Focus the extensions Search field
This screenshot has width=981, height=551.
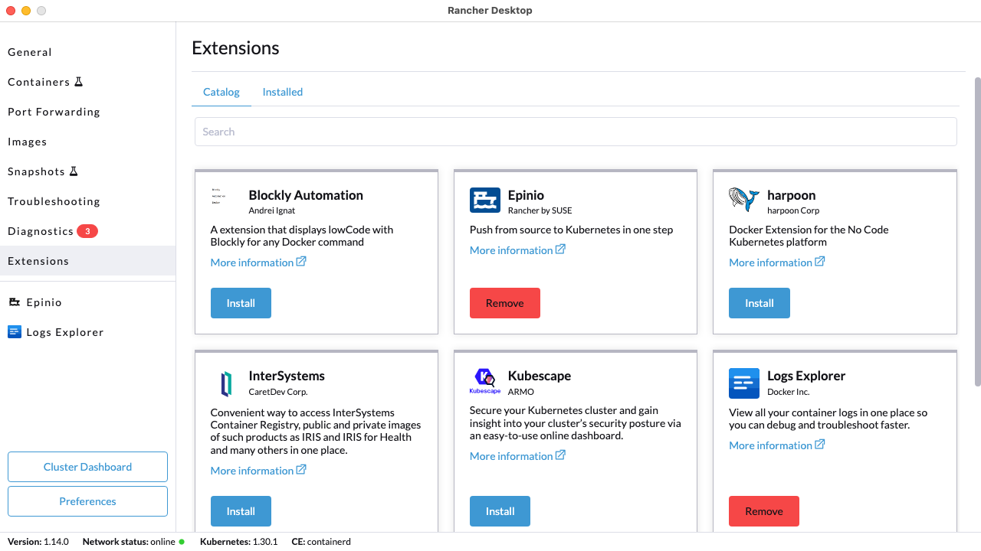coord(576,132)
